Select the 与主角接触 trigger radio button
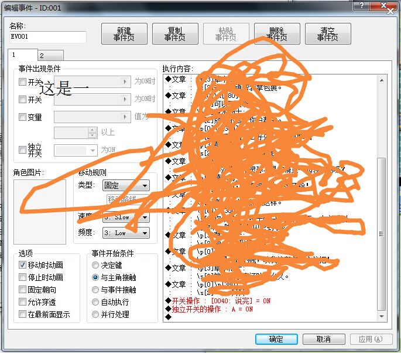 (95, 277)
